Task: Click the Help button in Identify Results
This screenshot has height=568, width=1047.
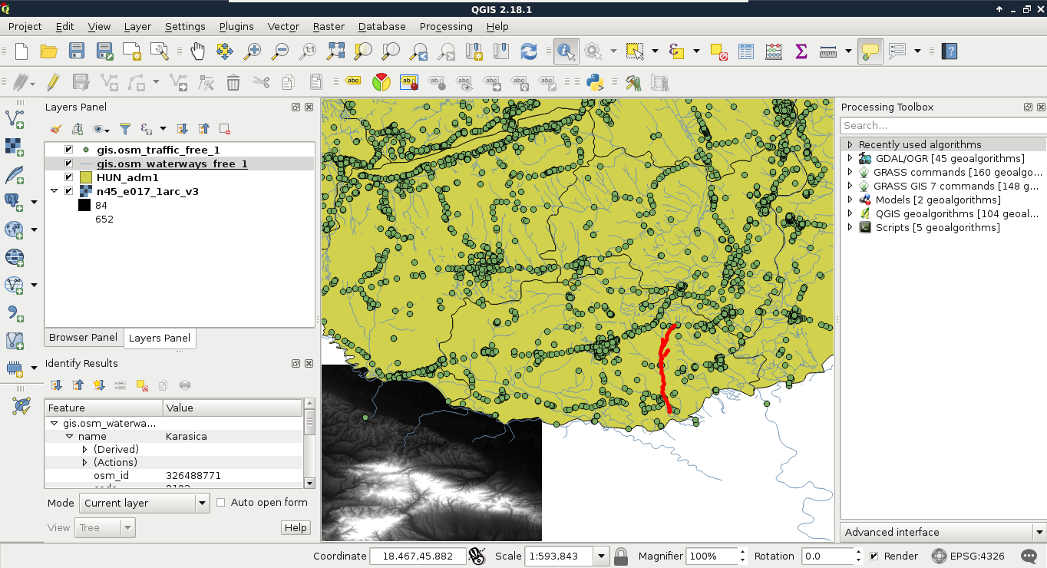Action: tap(296, 528)
